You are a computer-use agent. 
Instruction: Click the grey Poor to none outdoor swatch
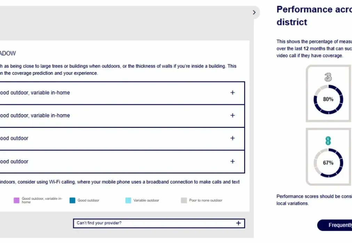click(x=184, y=200)
